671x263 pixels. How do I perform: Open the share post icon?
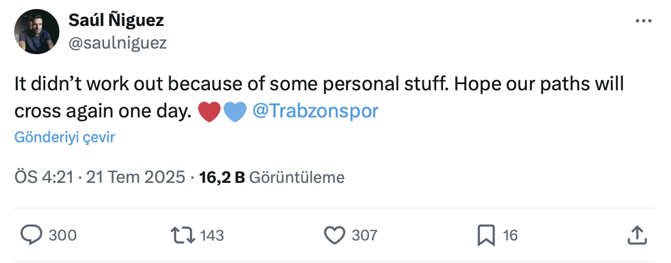pyautogui.click(x=638, y=235)
